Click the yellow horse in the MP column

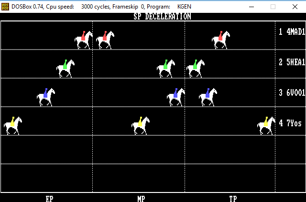tap(141, 126)
